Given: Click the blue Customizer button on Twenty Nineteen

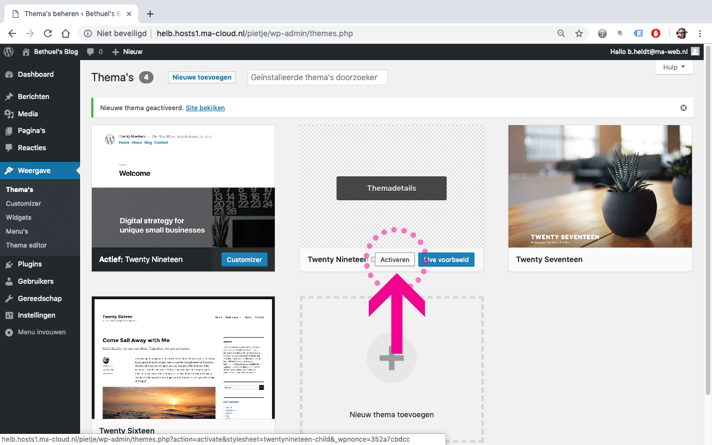Looking at the screenshot, I should (244, 260).
